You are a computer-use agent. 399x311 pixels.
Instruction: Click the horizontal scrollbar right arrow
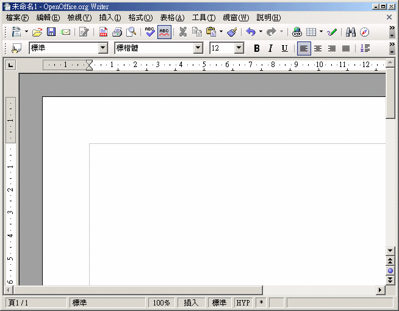point(380,290)
